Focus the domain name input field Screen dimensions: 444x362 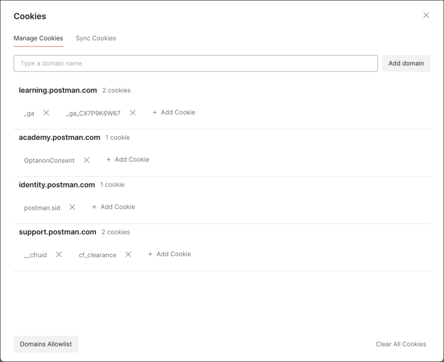(x=195, y=63)
